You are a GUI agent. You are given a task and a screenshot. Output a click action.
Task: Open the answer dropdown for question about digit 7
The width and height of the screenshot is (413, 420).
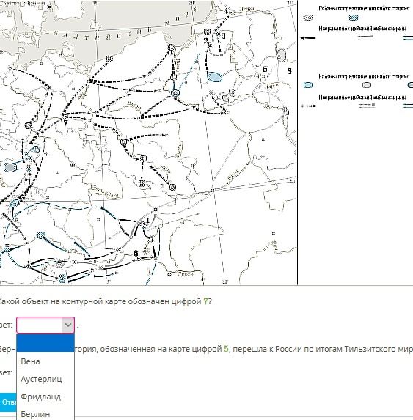45,325
